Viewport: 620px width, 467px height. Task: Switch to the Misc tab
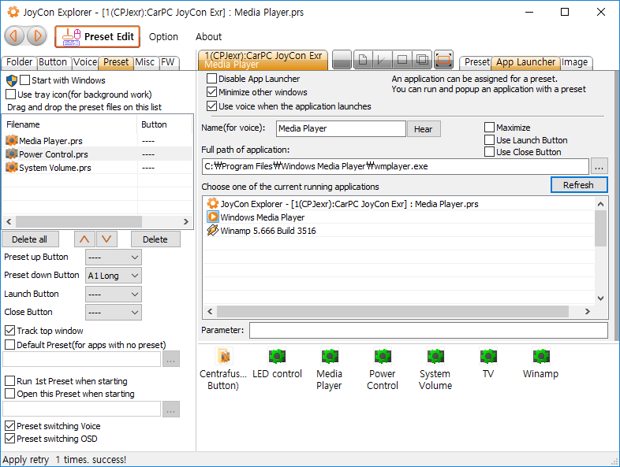pos(144,62)
